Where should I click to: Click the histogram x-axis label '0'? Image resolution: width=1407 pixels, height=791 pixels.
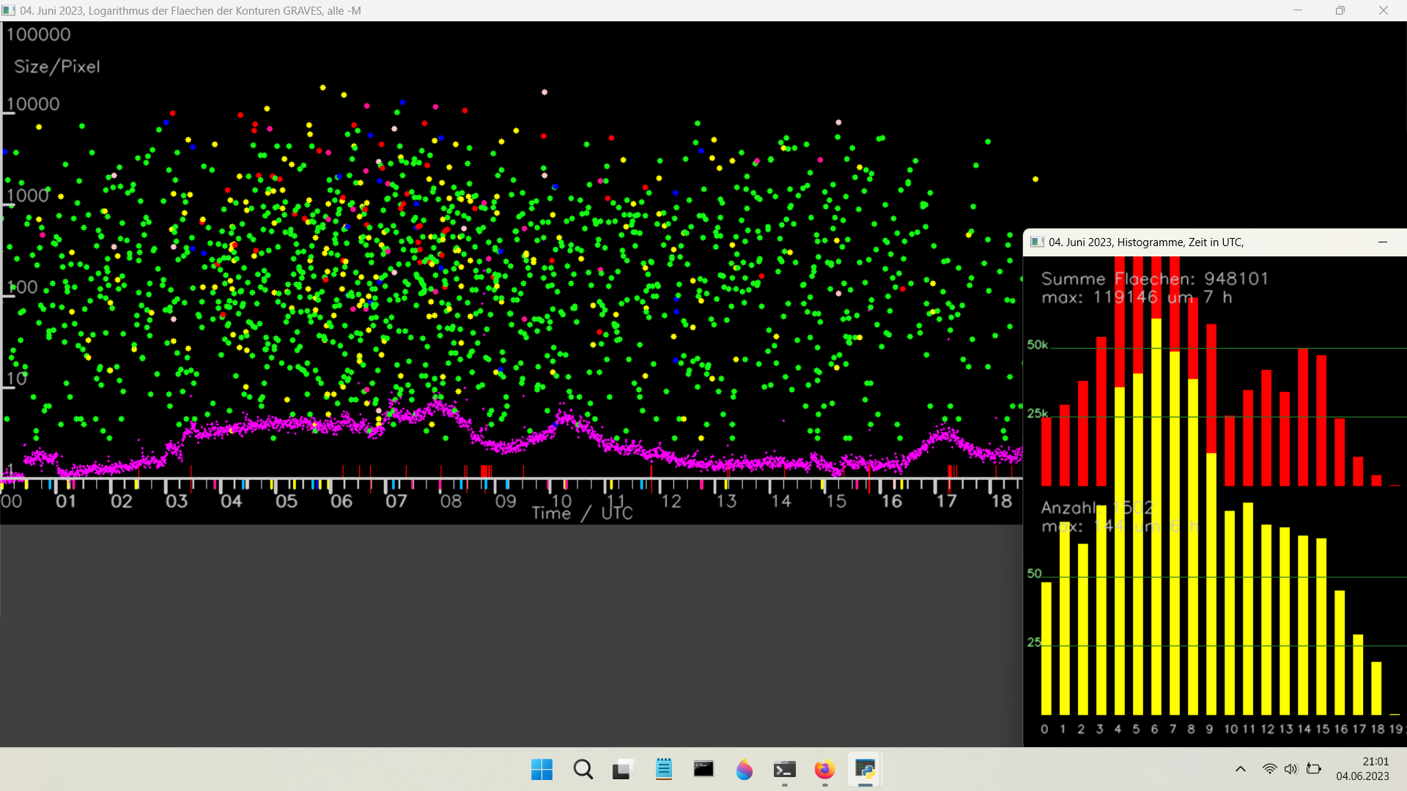(x=1044, y=729)
